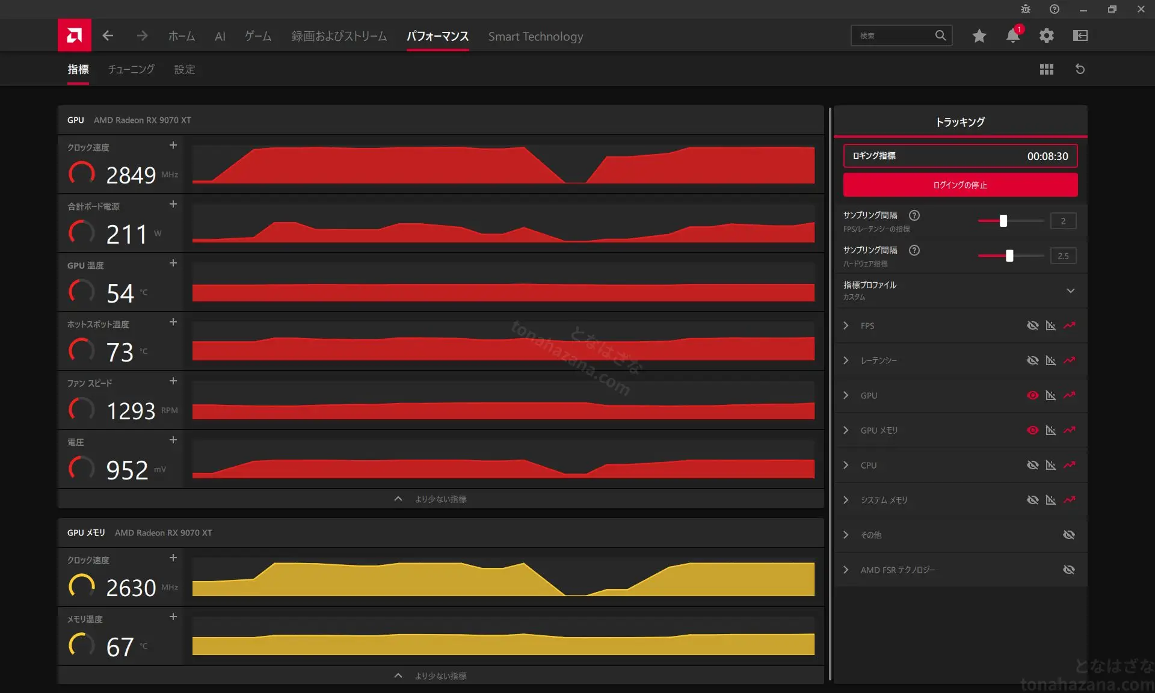The width and height of the screenshot is (1155, 693).
Task: Open settings gear icon in header
Action: coord(1047,35)
